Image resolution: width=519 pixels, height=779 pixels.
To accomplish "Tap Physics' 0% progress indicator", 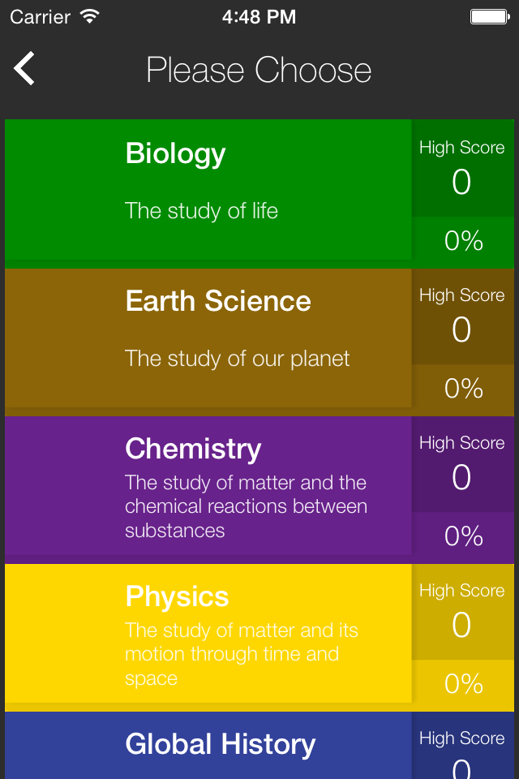I will click(463, 683).
